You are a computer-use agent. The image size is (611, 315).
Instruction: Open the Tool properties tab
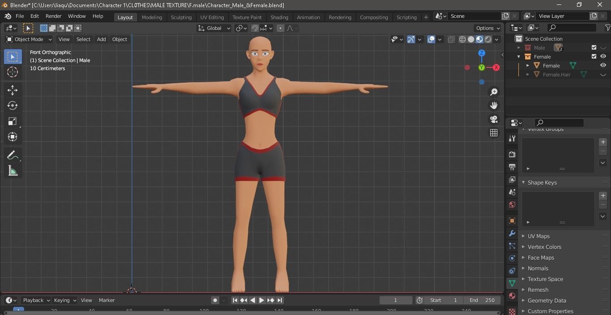(x=512, y=139)
